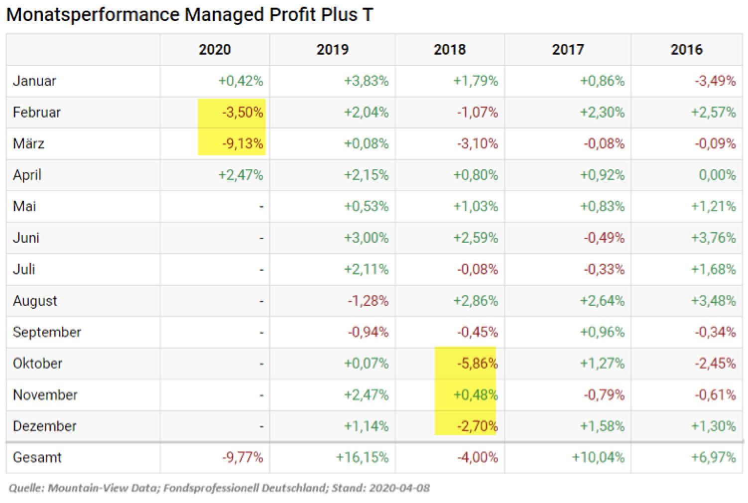This screenshot has height=503, width=748.
Task: Click the Quelle Mountain-View Data source note
Action: pyautogui.click(x=219, y=488)
